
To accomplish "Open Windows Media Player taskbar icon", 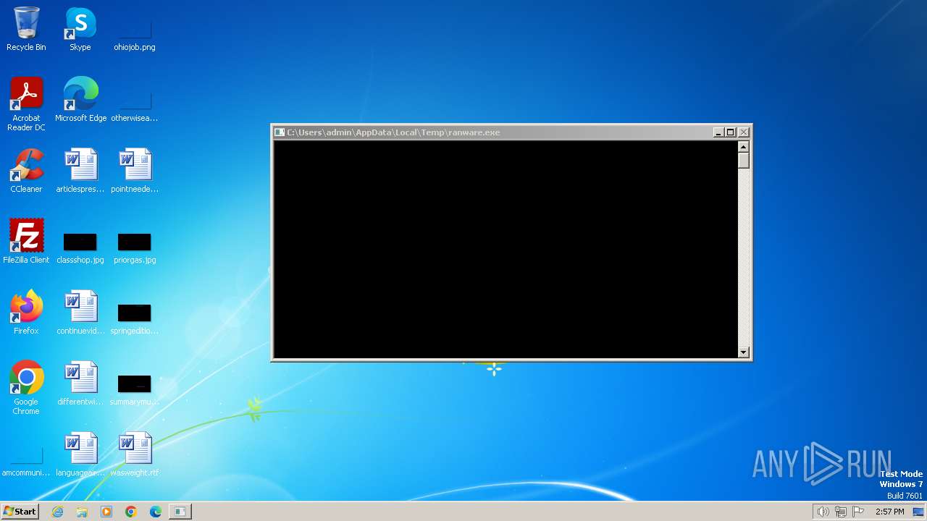I will 106,512.
